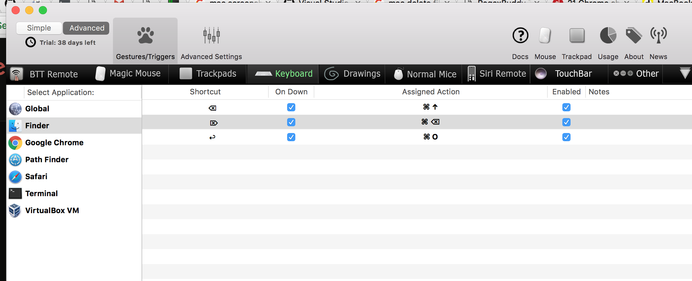Screen dimensions: 692x281
Task: Switch to the Drawings tab
Action: coord(352,74)
